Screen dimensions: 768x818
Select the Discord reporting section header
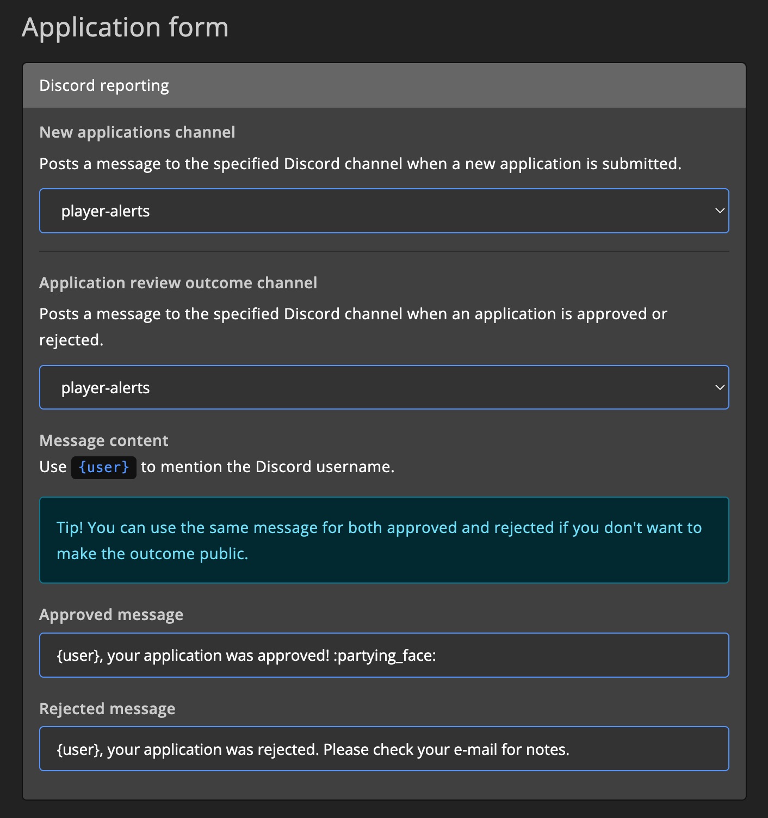pos(103,85)
